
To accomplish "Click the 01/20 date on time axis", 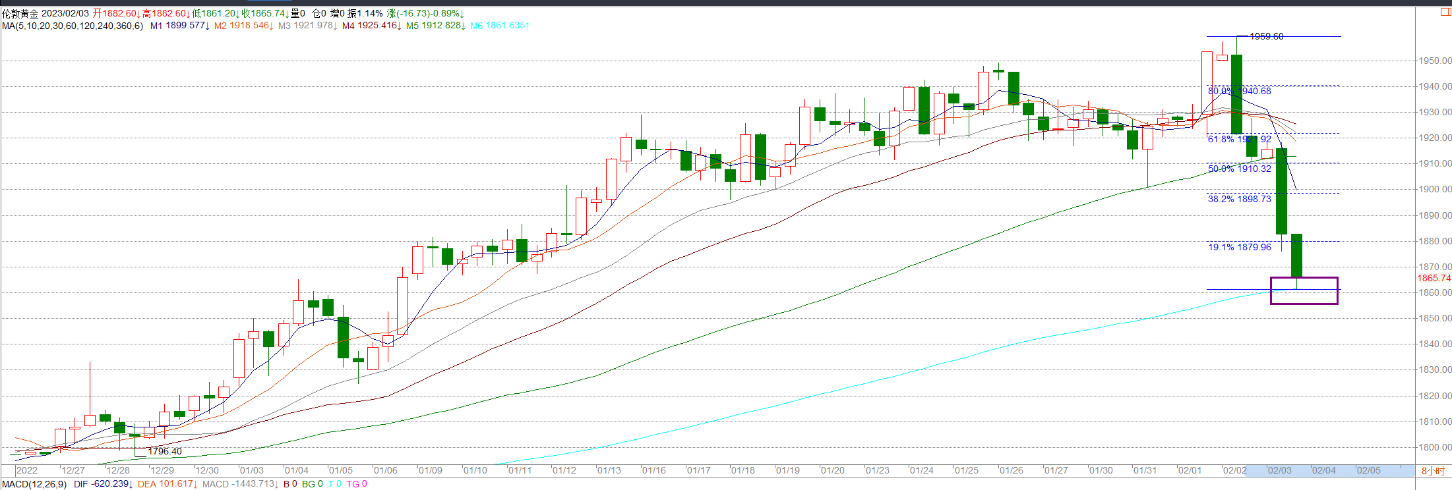I will coord(833,470).
